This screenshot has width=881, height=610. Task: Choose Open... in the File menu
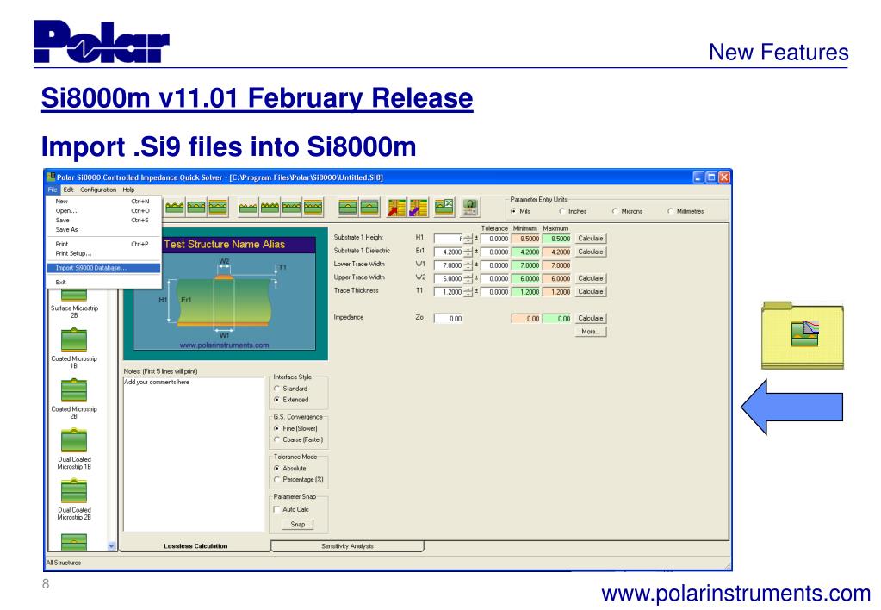[104, 211]
